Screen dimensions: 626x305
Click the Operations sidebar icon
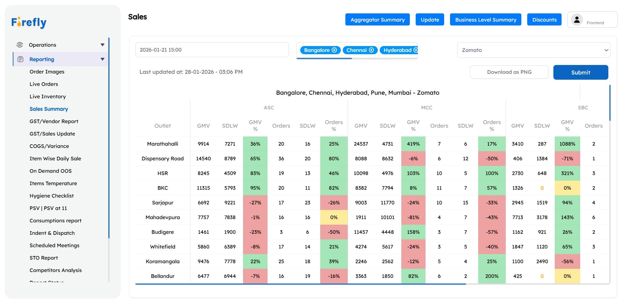point(20,45)
